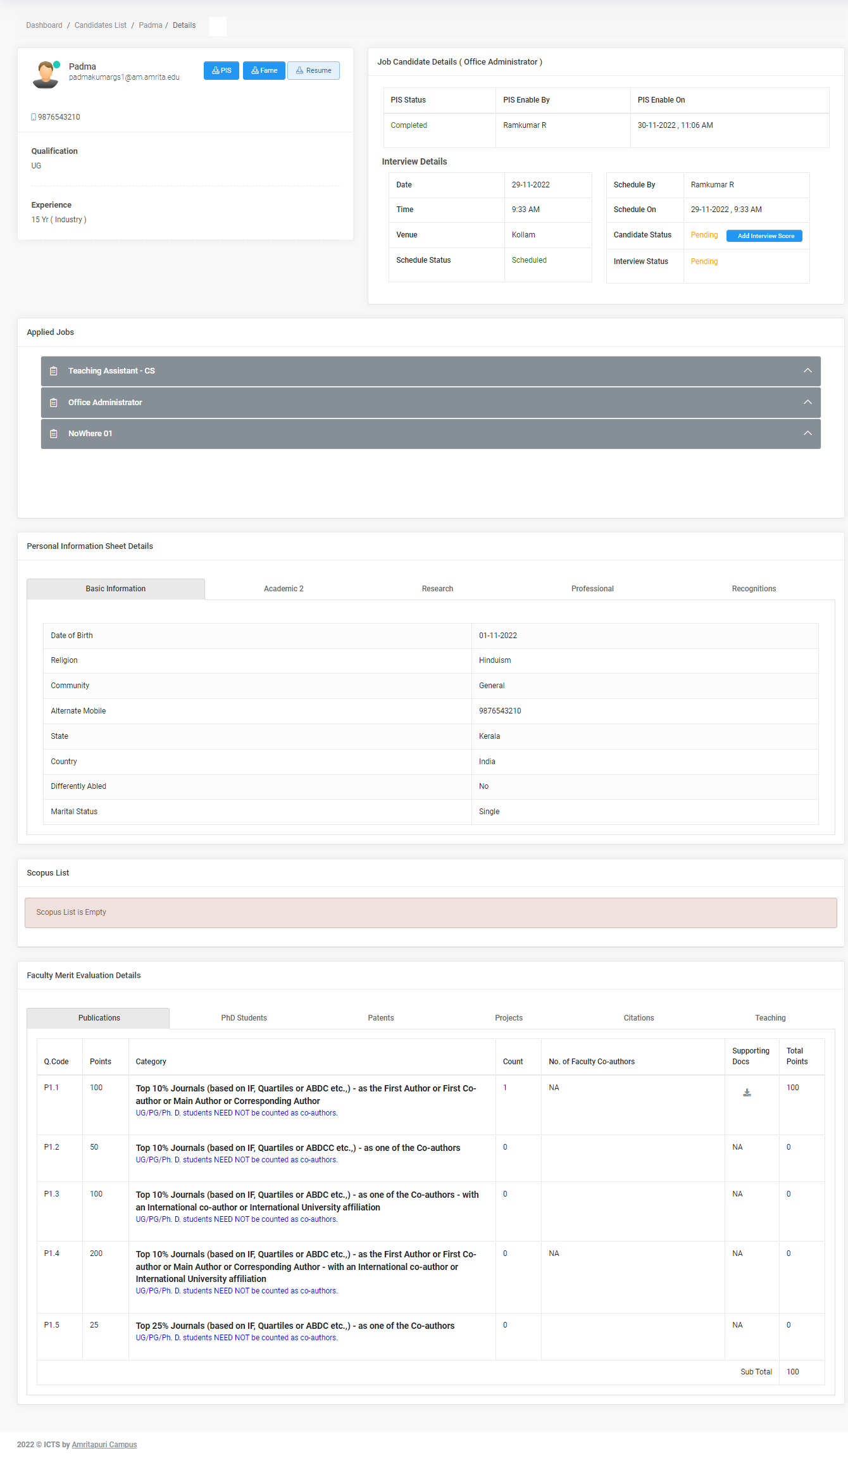Image resolution: width=848 pixels, height=1458 pixels.
Task: Expand the NoWhere 01 job chevron
Action: pyautogui.click(x=807, y=434)
